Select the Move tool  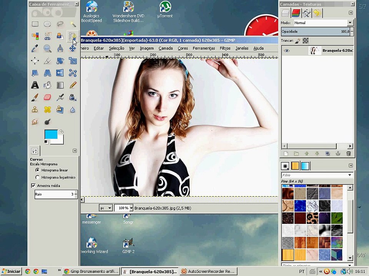tap(73, 48)
